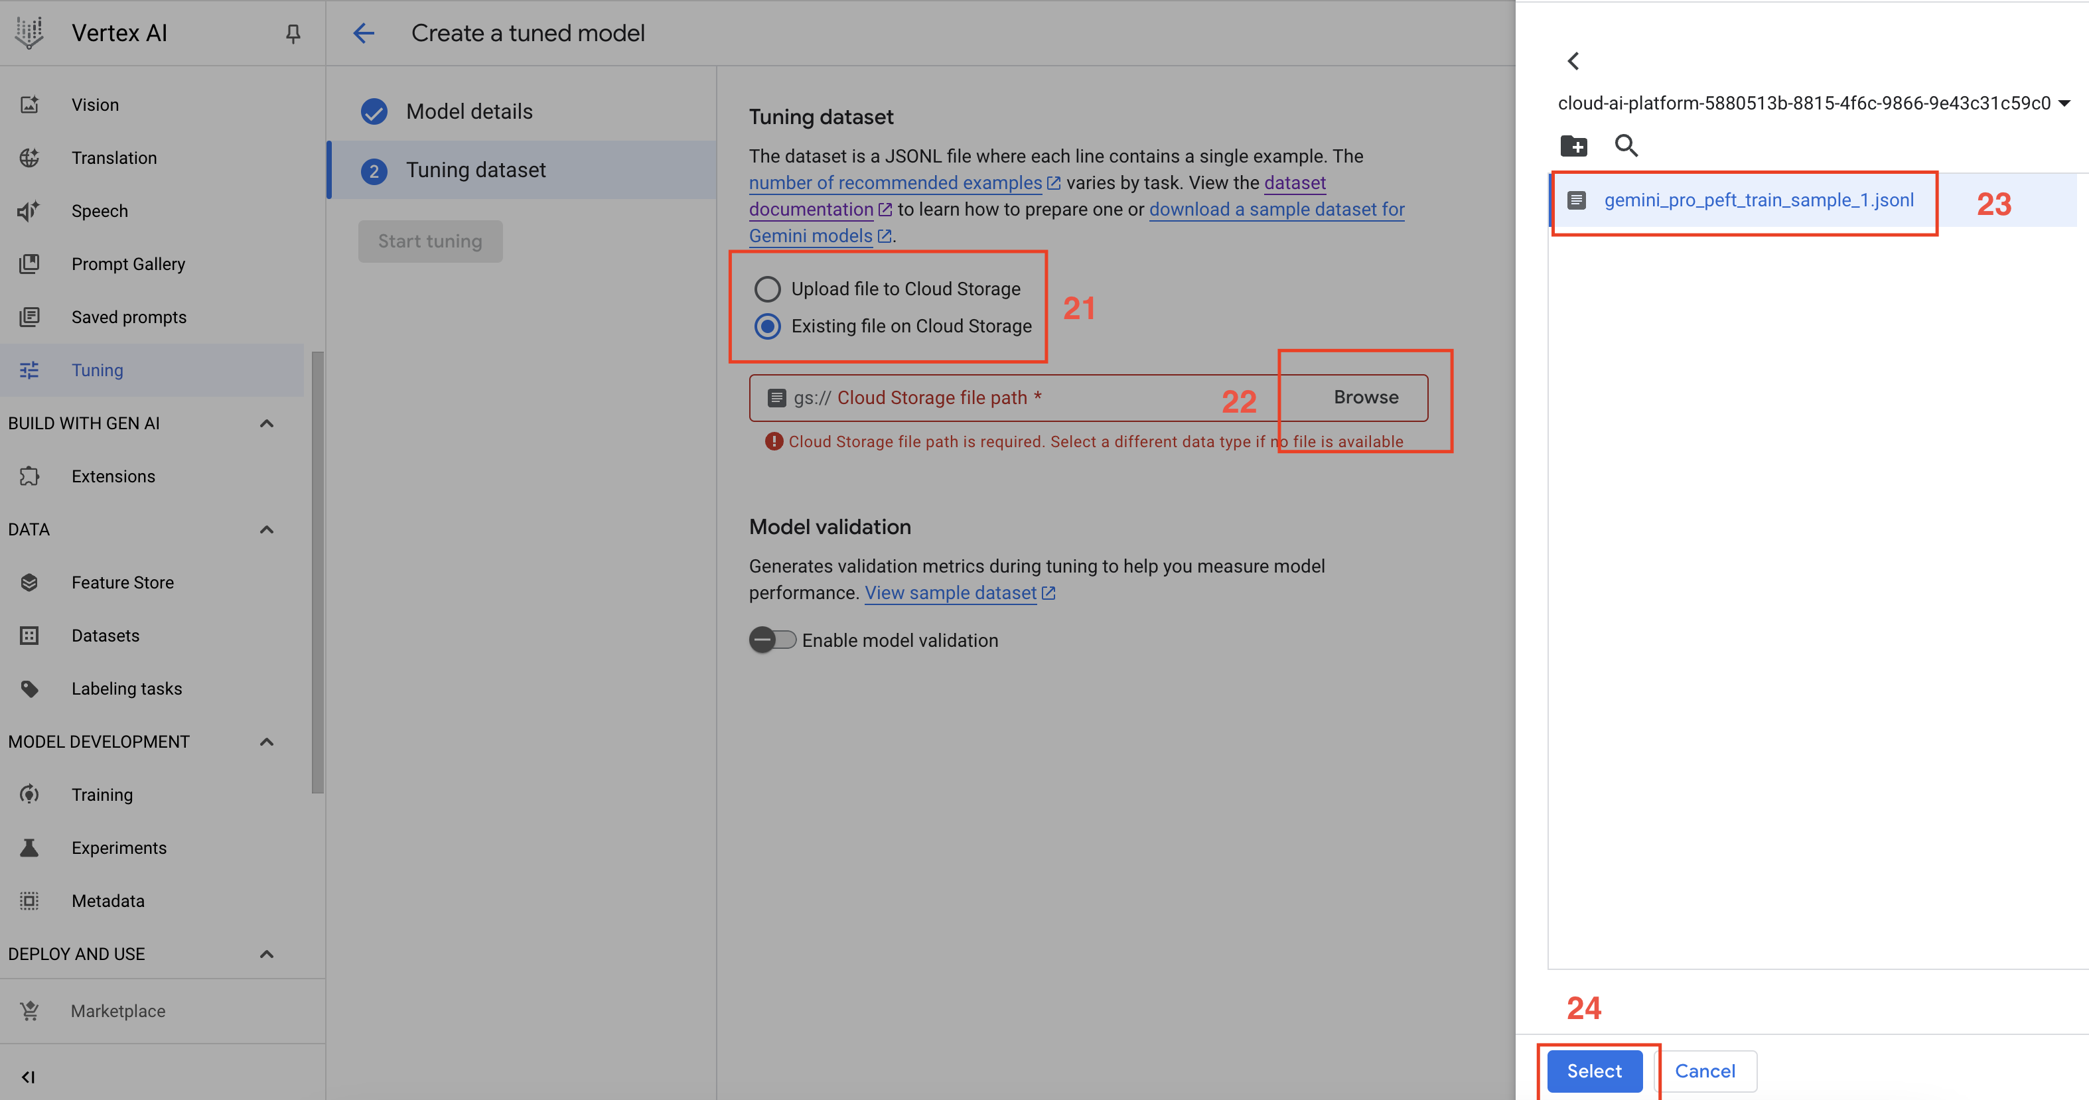Open the cloud-ai-platform bucket dropdown
This screenshot has height=1100, width=2089.
click(1814, 103)
